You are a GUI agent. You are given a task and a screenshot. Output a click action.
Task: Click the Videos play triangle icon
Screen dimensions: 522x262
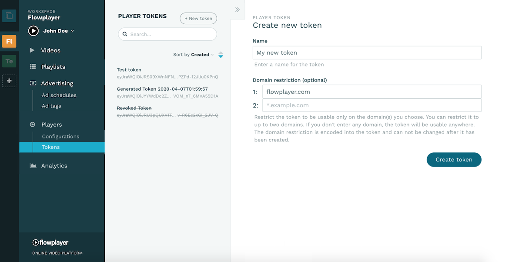[32, 50]
